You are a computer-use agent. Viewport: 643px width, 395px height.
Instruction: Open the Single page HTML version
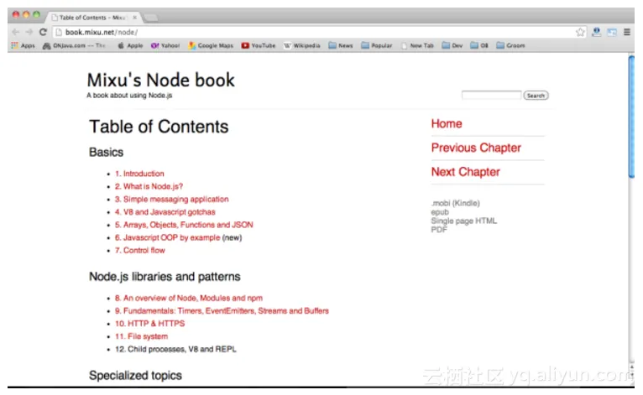[464, 221]
